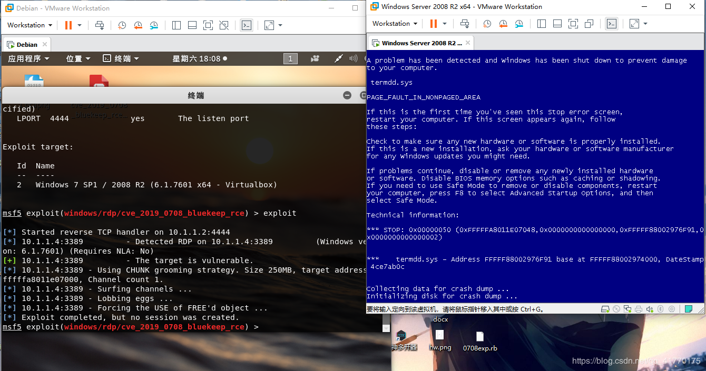Click the termdd.sys line on blue screen
706x371 pixels.
tap(391, 83)
